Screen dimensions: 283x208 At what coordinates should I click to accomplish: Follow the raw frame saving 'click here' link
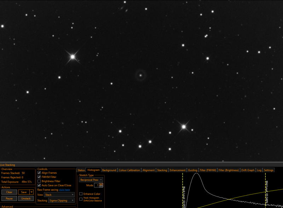64,190
